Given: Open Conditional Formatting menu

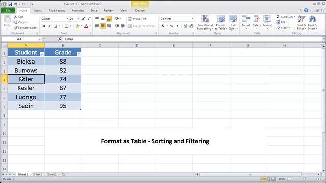Looking at the screenshot, I should [205, 23].
